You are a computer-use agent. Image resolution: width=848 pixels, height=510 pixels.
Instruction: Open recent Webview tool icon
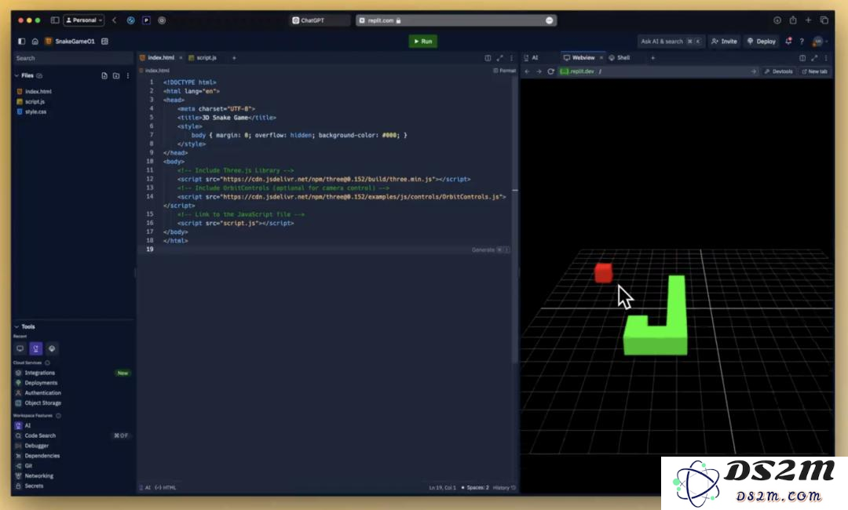tap(20, 348)
